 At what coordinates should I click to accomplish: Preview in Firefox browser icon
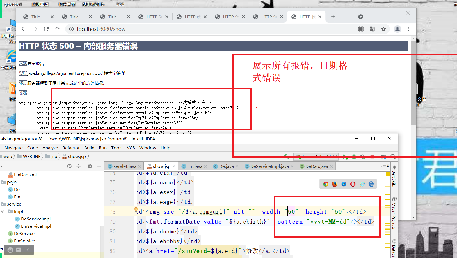(x=335, y=184)
